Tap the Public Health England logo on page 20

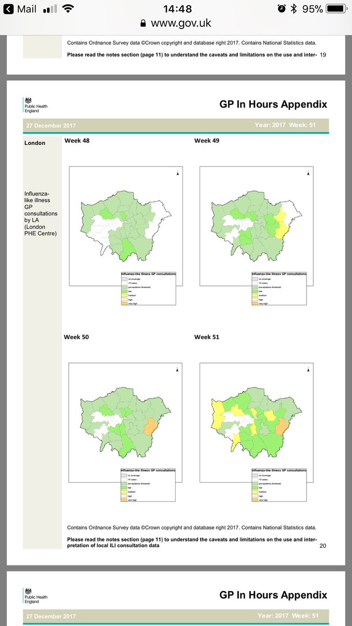[35, 105]
